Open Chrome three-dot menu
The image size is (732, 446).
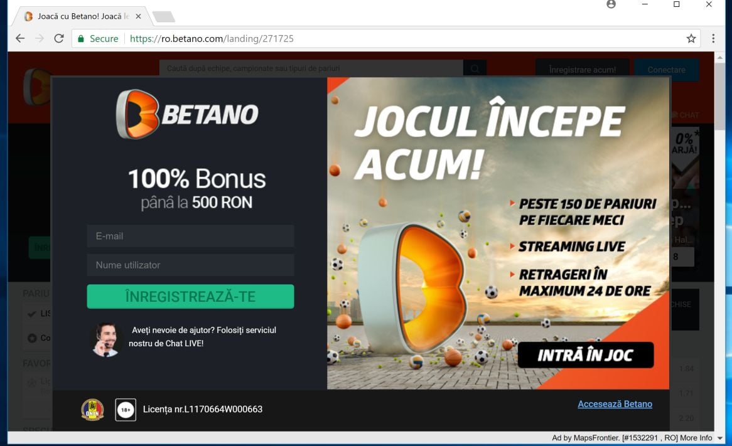coord(713,39)
